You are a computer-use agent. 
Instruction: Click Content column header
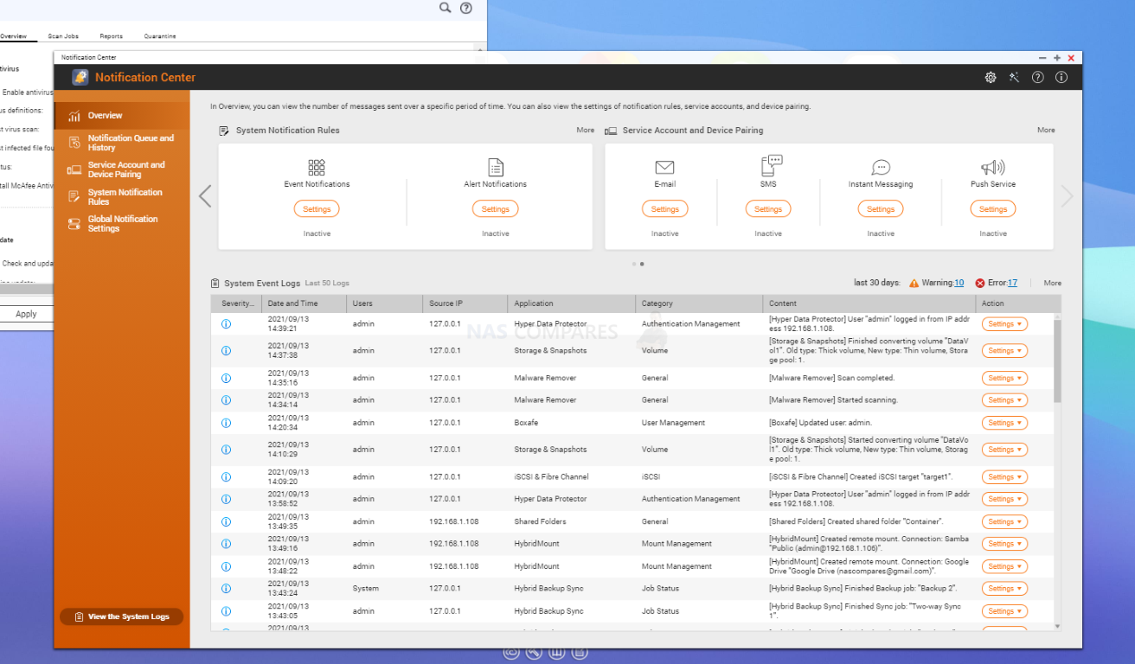click(869, 303)
